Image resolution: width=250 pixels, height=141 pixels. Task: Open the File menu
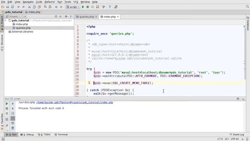(3, 2)
